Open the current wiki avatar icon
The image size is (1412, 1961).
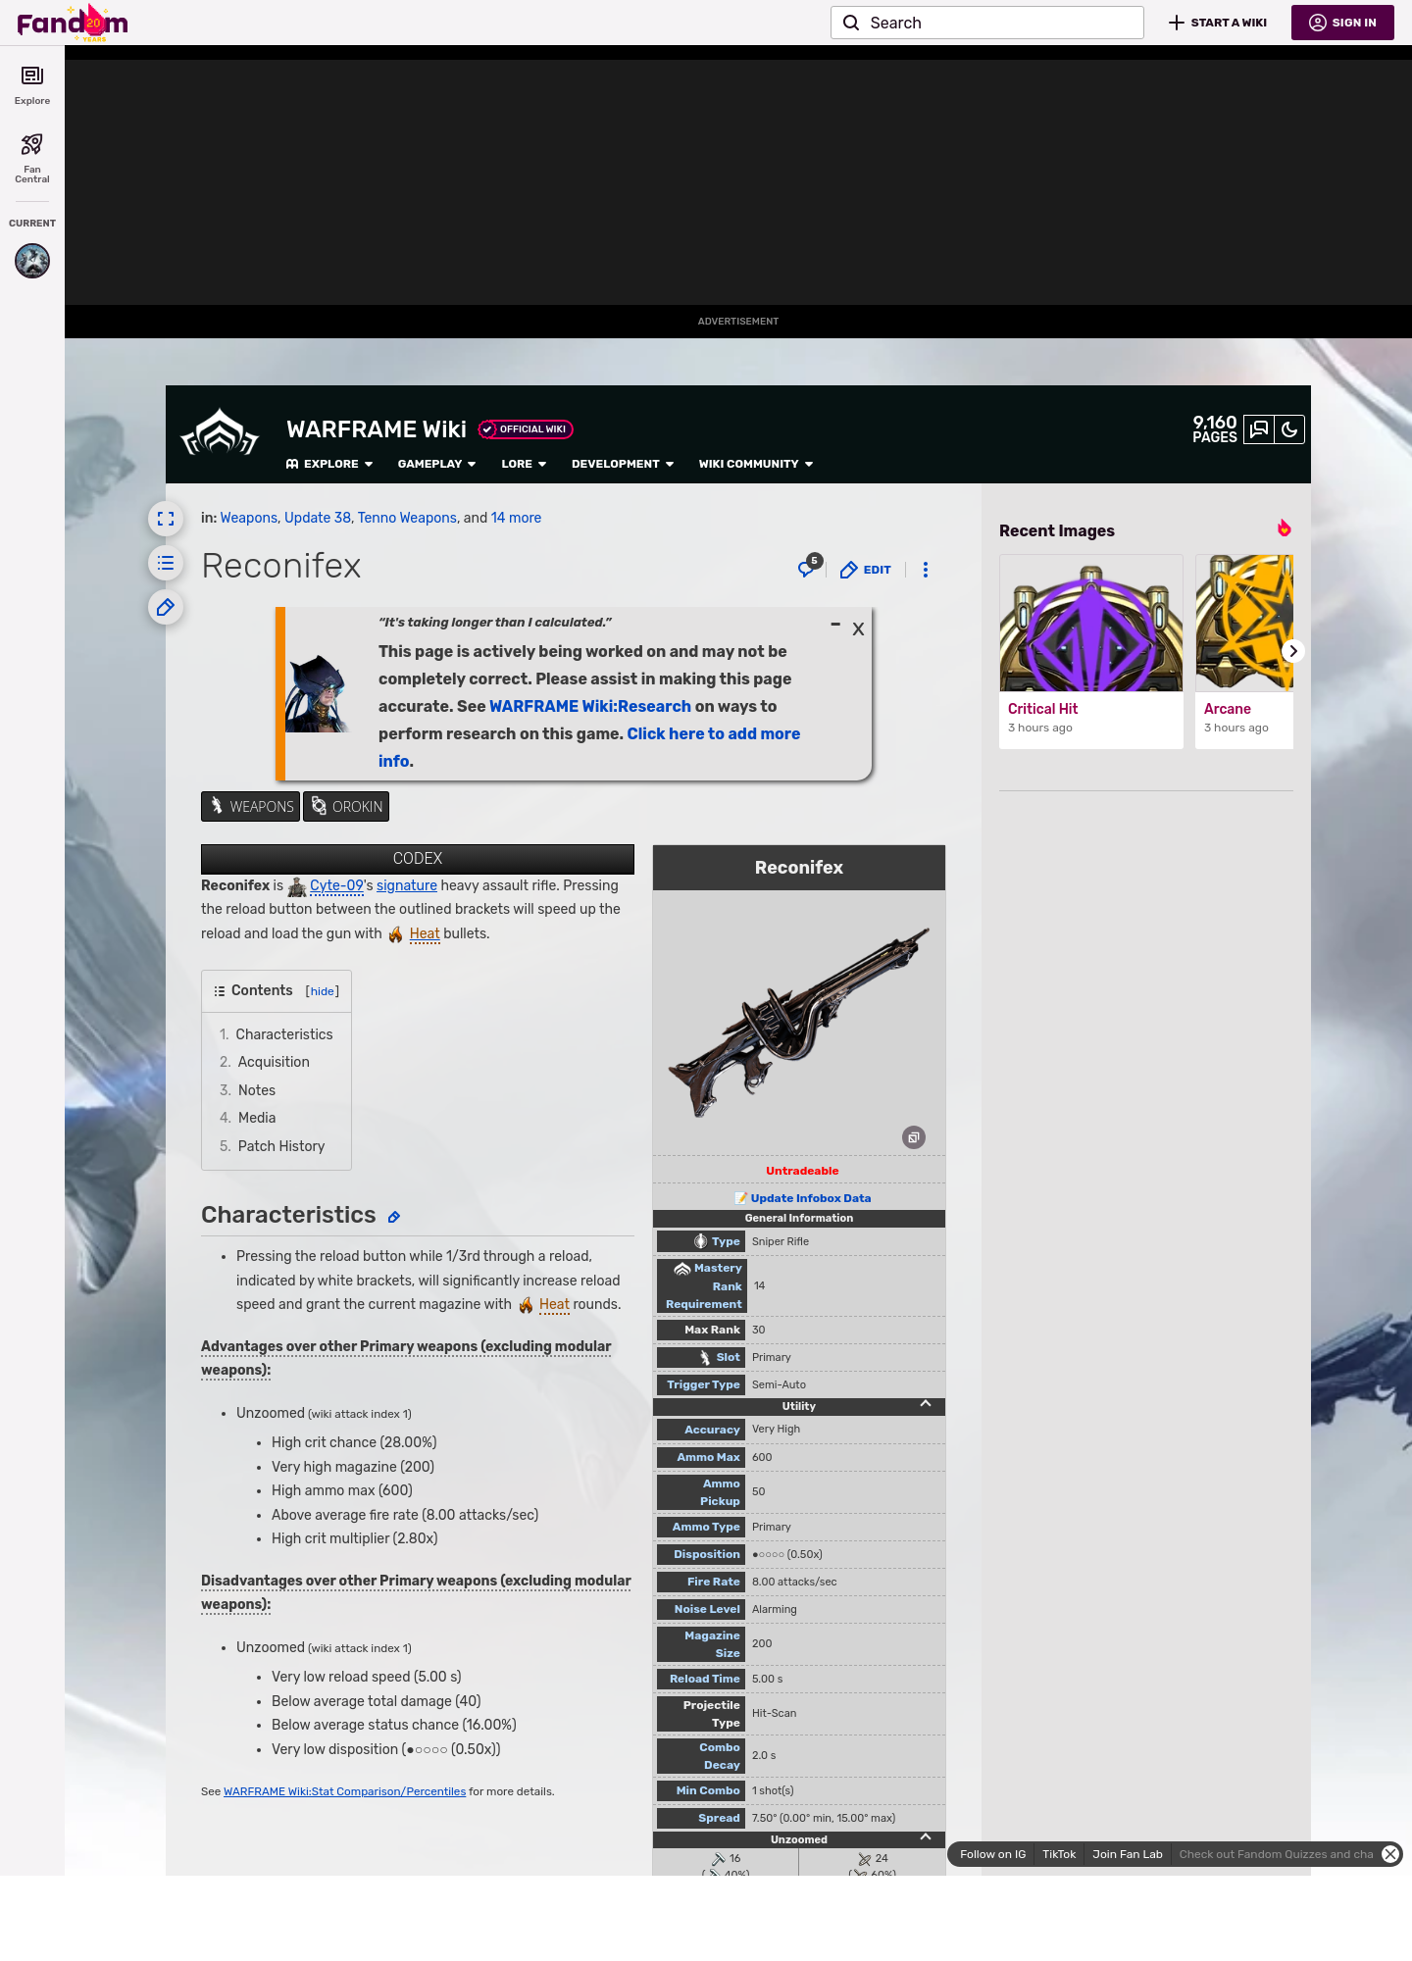32,261
